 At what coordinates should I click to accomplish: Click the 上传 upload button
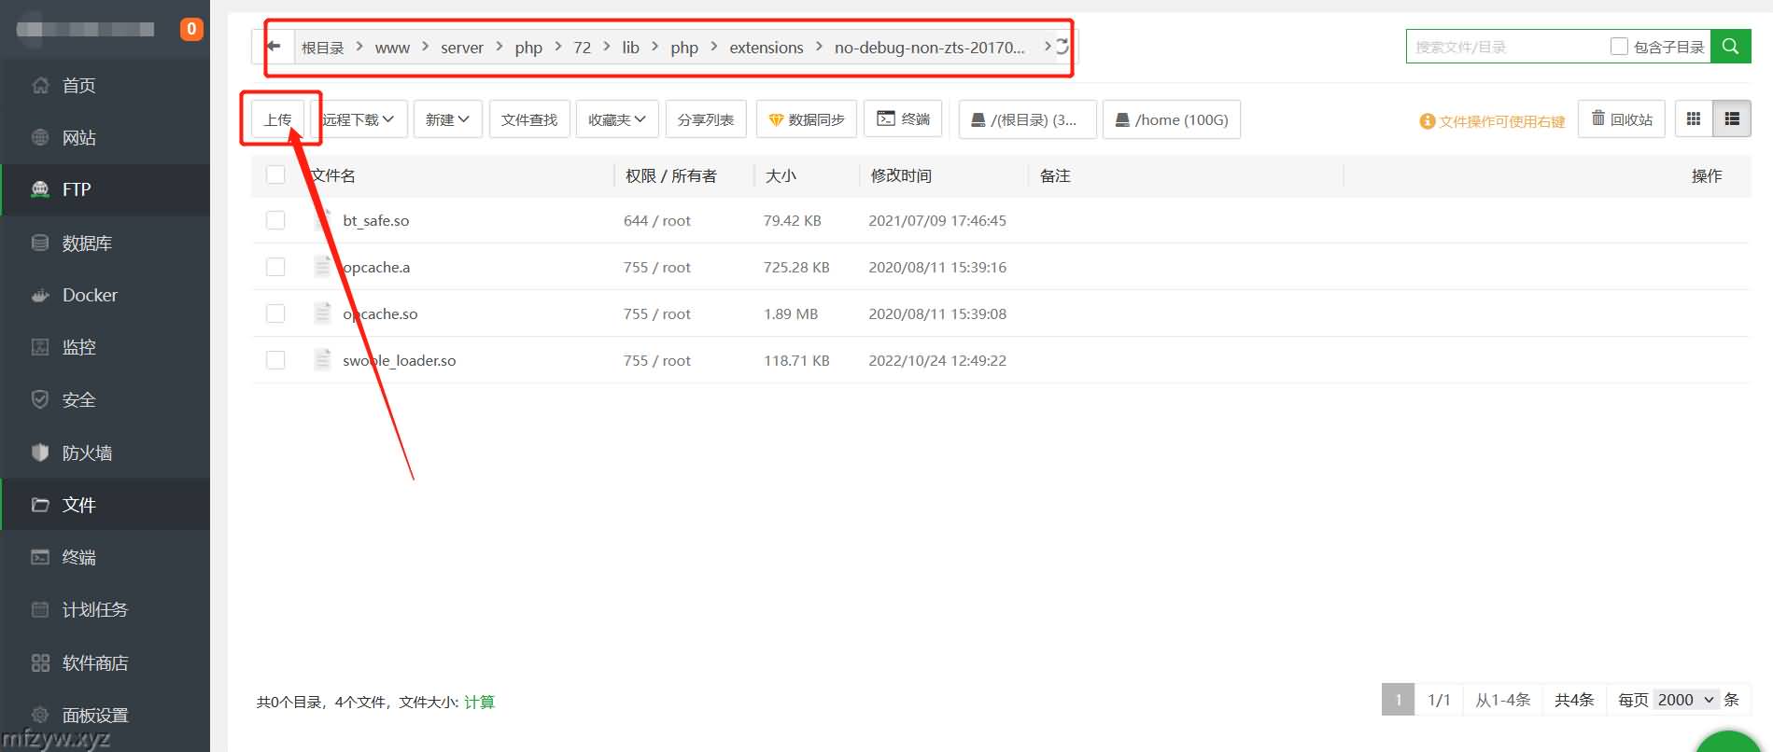(278, 119)
